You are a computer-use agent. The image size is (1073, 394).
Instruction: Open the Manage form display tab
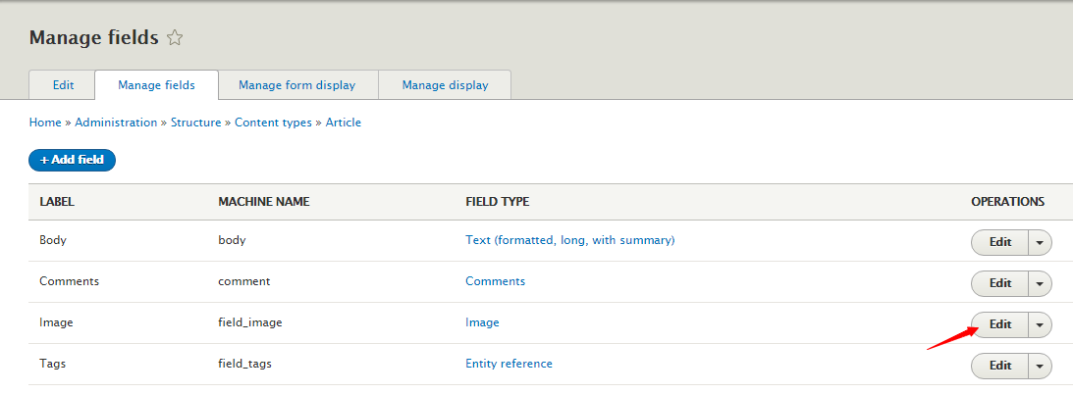297,85
